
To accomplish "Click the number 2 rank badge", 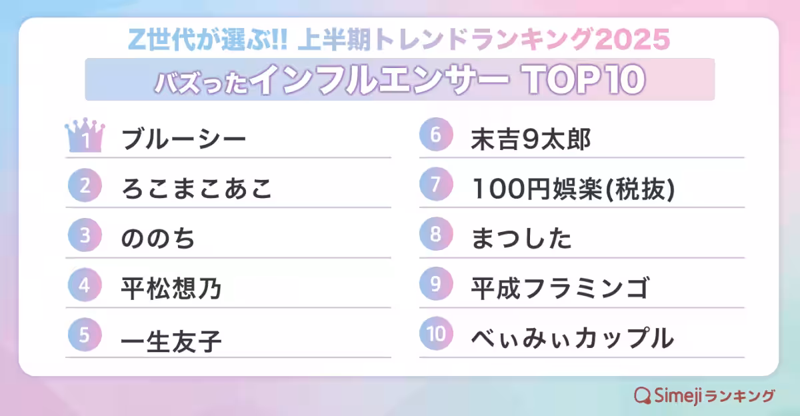I will pos(85,186).
